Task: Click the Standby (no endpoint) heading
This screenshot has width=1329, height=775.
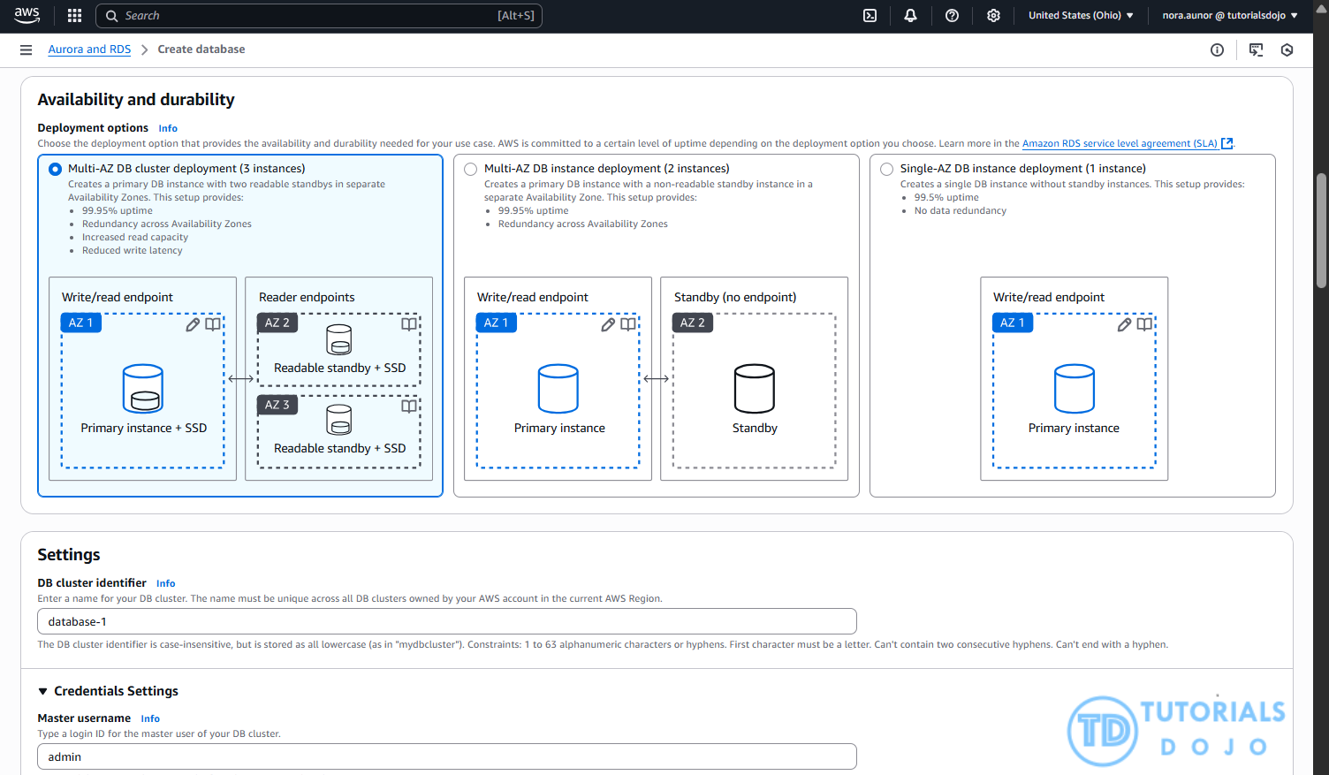Action: pyautogui.click(x=735, y=297)
